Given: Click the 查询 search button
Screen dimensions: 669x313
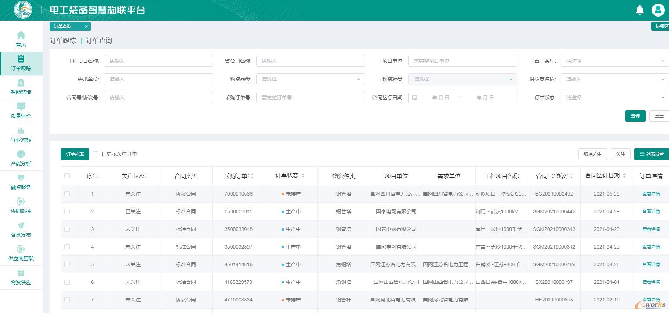Looking at the screenshot, I should click(x=635, y=116).
